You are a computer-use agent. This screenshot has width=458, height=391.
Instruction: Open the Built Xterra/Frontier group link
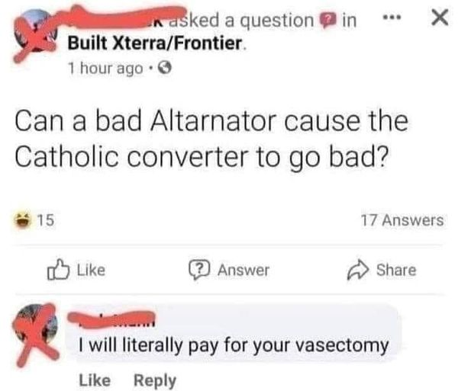[155, 43]
